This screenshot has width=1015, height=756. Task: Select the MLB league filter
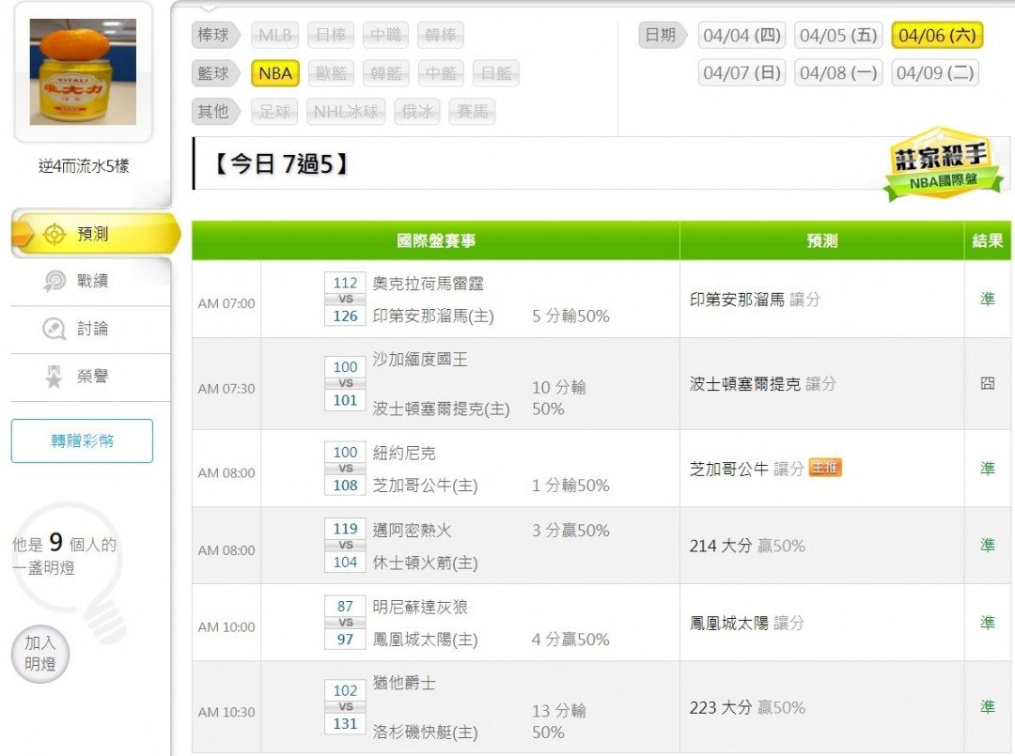click(x=275, y=35)
